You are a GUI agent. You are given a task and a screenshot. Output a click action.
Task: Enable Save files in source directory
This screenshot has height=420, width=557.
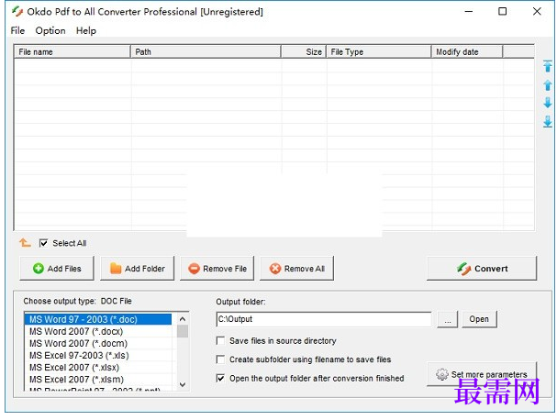(220, 341)
